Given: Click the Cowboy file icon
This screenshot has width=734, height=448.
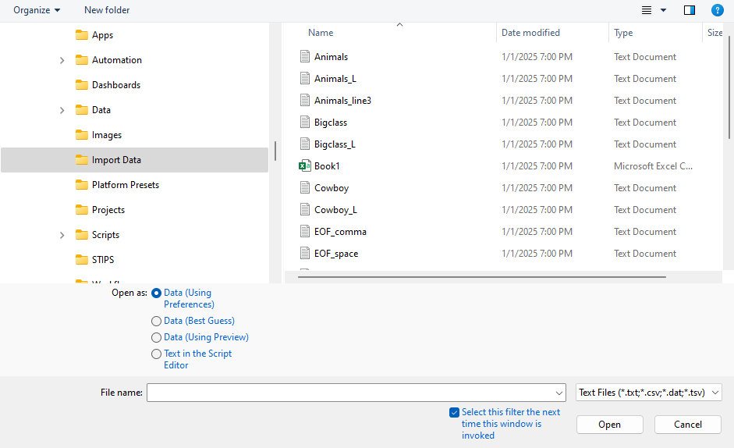Looking at the screenshot, I should click(x=305, y=188).
